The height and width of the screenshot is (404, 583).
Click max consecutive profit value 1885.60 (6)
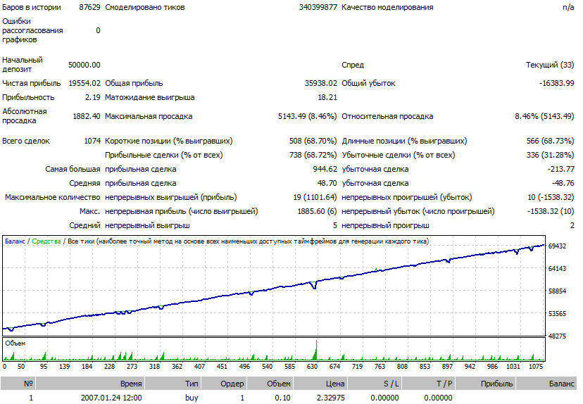click(317, 211)
